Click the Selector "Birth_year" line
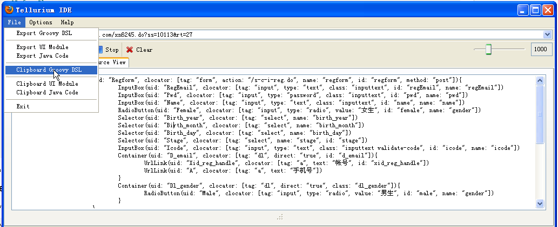The width and height of the screenshot is (558, 227). click(238, 118)
